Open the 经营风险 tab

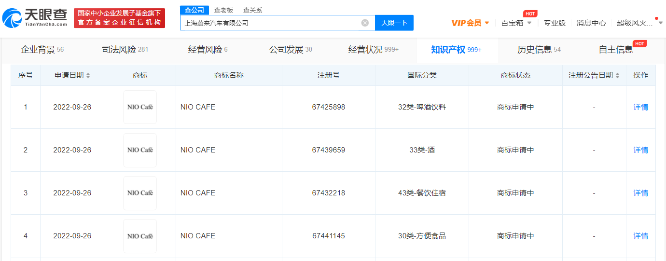coord(208,50)
